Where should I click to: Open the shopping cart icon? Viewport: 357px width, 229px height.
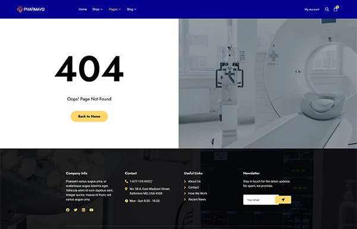336,9
